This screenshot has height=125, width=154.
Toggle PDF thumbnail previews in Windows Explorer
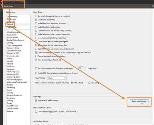point(36,73)
